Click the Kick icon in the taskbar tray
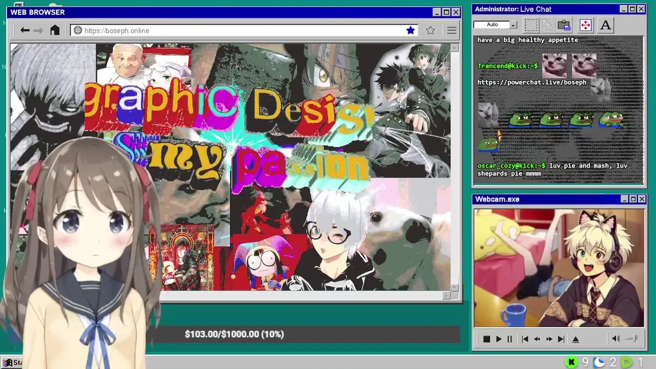656x369 pixels. [x=571, y=362]
